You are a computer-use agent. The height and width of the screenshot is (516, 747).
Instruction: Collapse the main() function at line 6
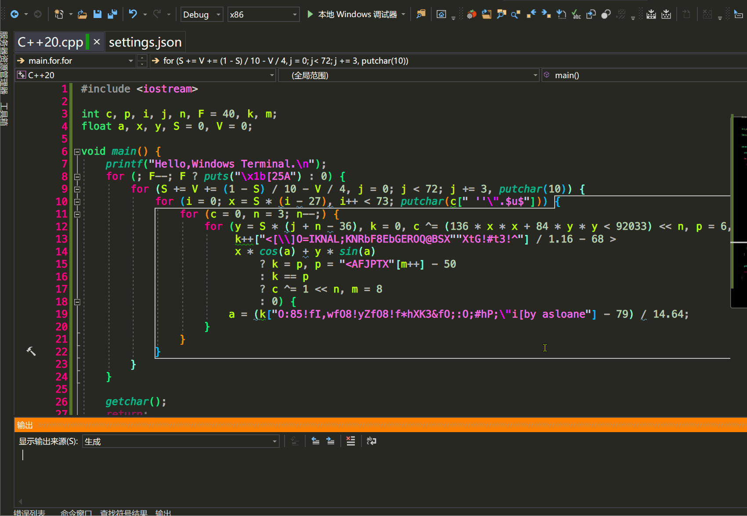[x=77, y=152]
